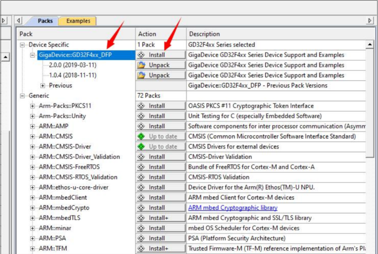This screenshot has height=254, width=378.
Task: Click the '72 Packs' cell
Action: [x=149, y=95]
